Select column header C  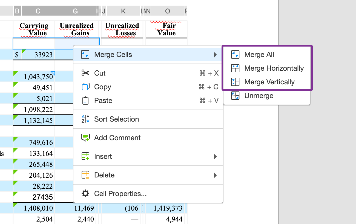click(x=38, y=11)
